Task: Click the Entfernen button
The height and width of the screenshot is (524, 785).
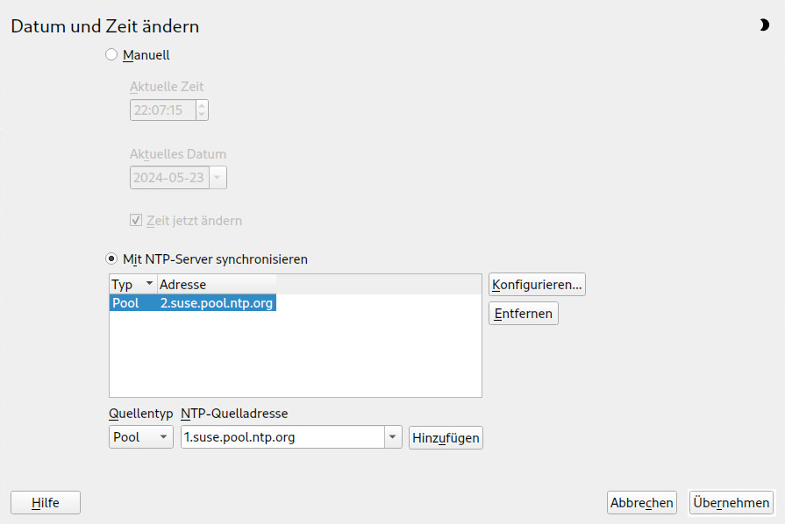Action: 523,314
